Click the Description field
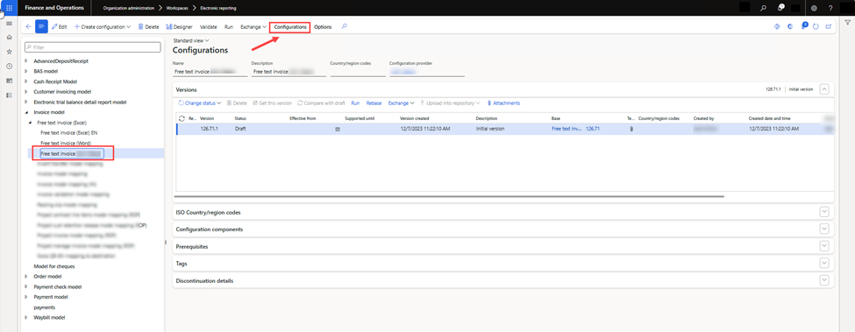Screen dimensions: 855x332 (x=289, y=71)
